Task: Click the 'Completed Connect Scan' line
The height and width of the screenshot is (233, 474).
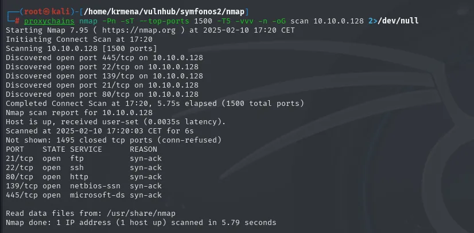Action: pyautogui.click(x=155, y=104)
